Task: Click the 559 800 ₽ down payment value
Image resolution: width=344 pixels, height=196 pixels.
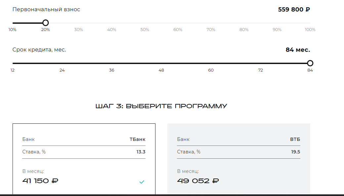Action: (294, 10)
